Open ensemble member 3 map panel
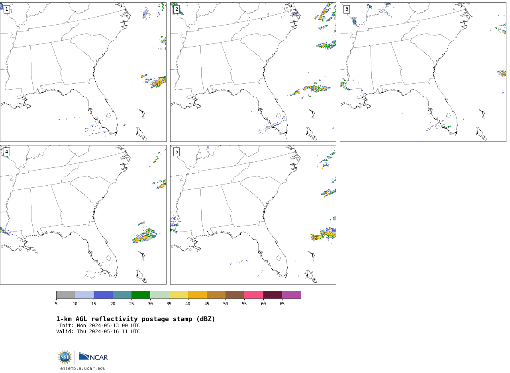510x373 pixels. tap(423, 72)
